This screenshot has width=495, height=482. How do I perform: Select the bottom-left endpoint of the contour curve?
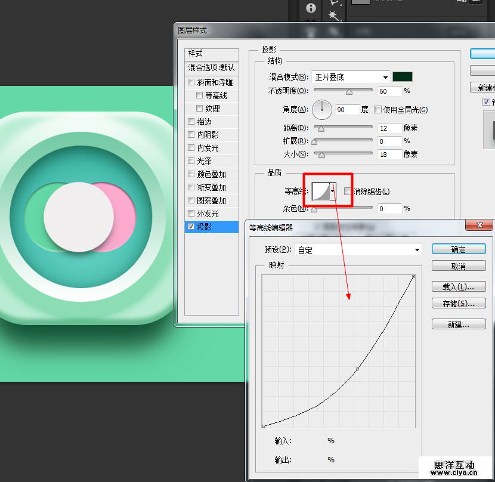point(264,426)
